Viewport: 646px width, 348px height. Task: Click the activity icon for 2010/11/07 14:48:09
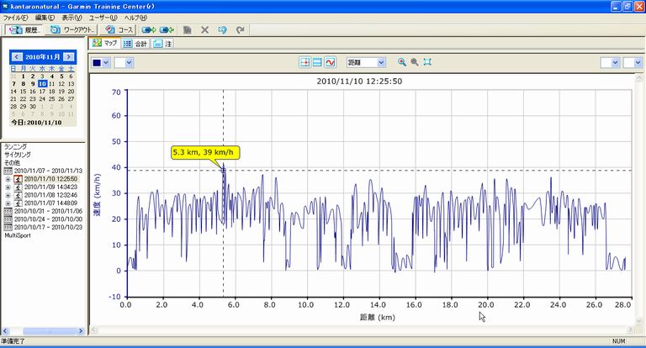pyautogui.click(x=18, y=203)
